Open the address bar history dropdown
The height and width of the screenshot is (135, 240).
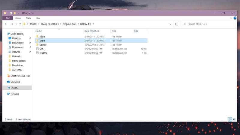click(170, 24)
